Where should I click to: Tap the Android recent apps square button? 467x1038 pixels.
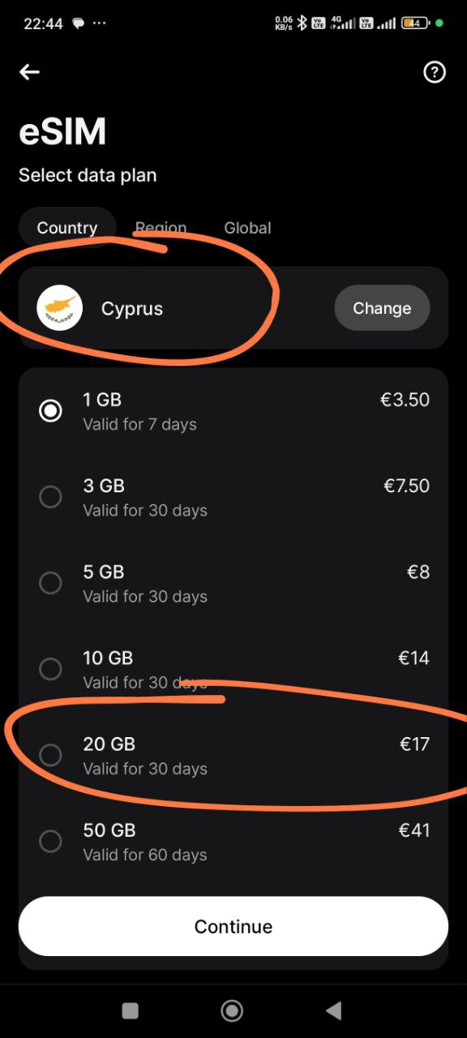[130, 1010]
